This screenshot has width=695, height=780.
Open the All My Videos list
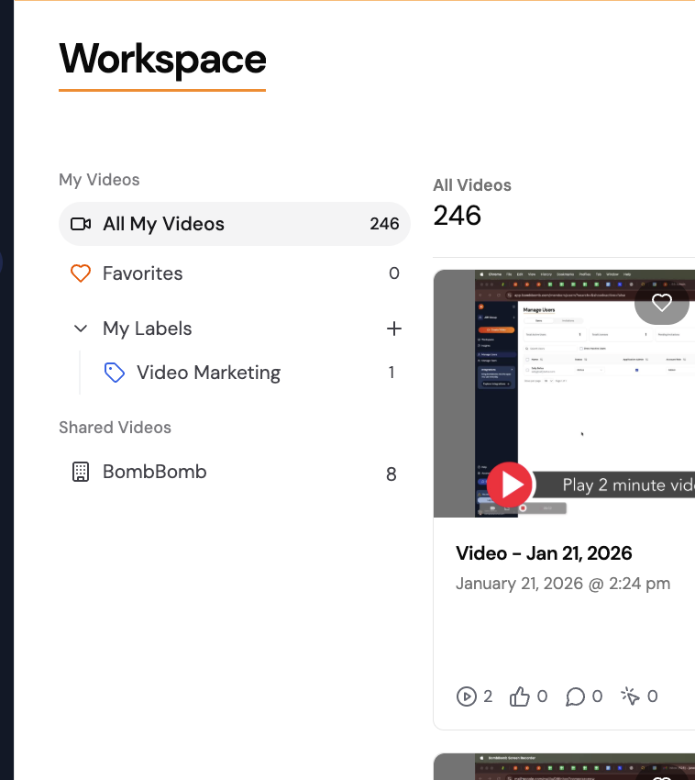coord(234,224)
